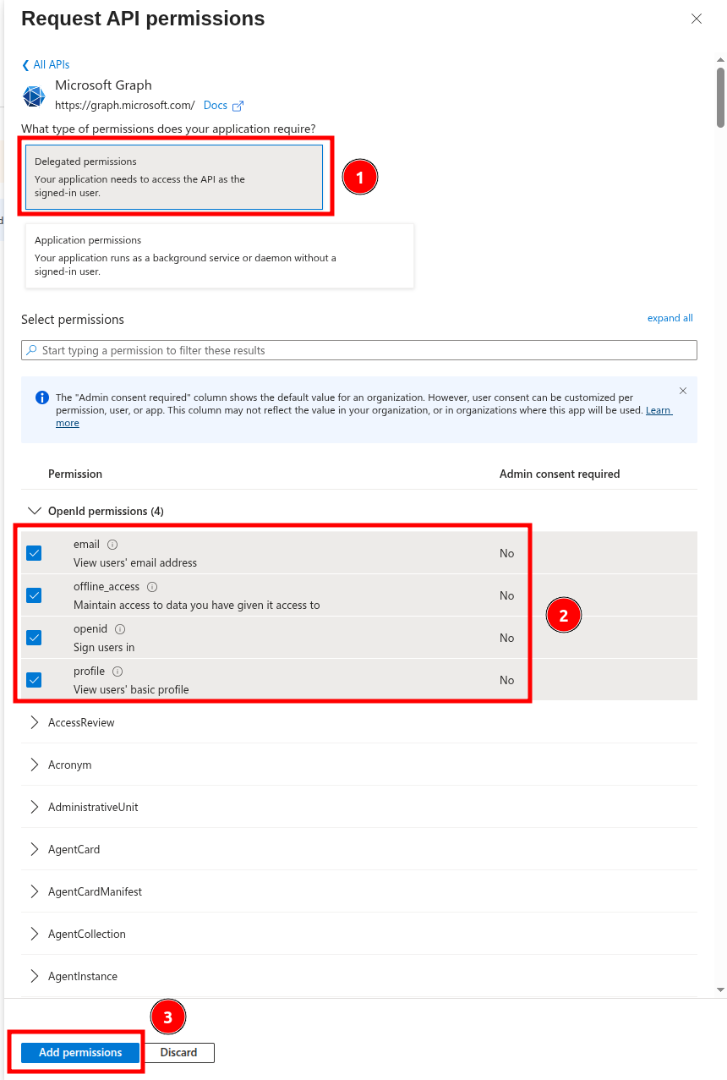
Task: Click the info icon next to openid
Action: pos(120,629)
